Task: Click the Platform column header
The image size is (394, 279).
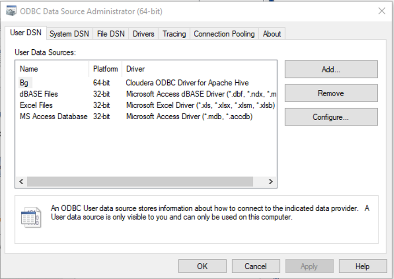Action: [x=105, y=69]
